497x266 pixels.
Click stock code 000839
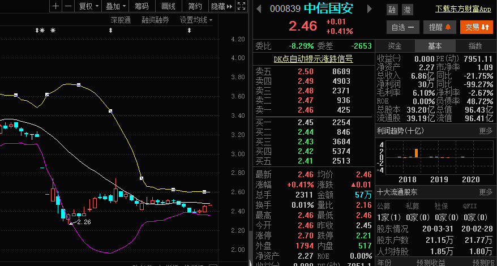(x=285, y=9)
